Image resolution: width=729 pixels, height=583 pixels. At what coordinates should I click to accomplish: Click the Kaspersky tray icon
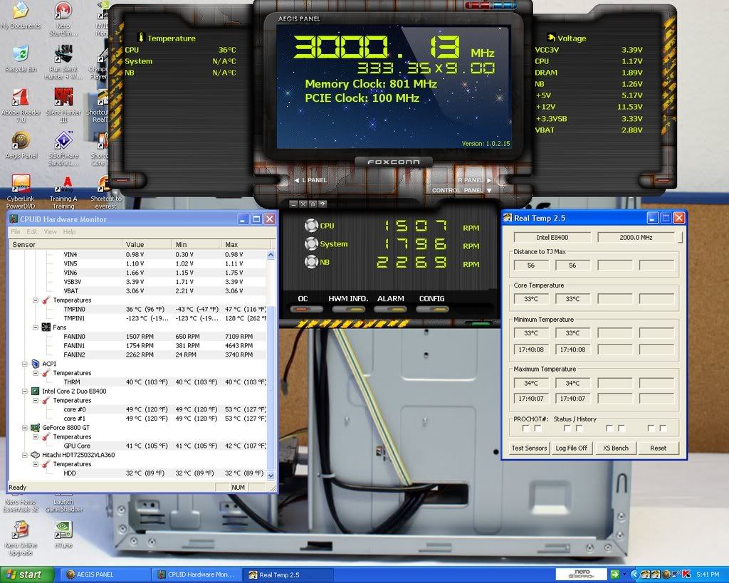[x=686, y=574]
